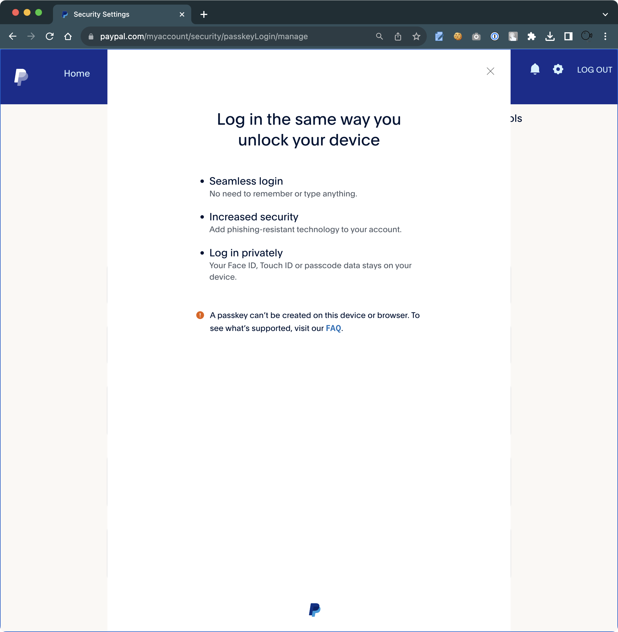Toggle the browser side panel icon
This screenshot has width=618, height=632.
(x=568, y=36)
